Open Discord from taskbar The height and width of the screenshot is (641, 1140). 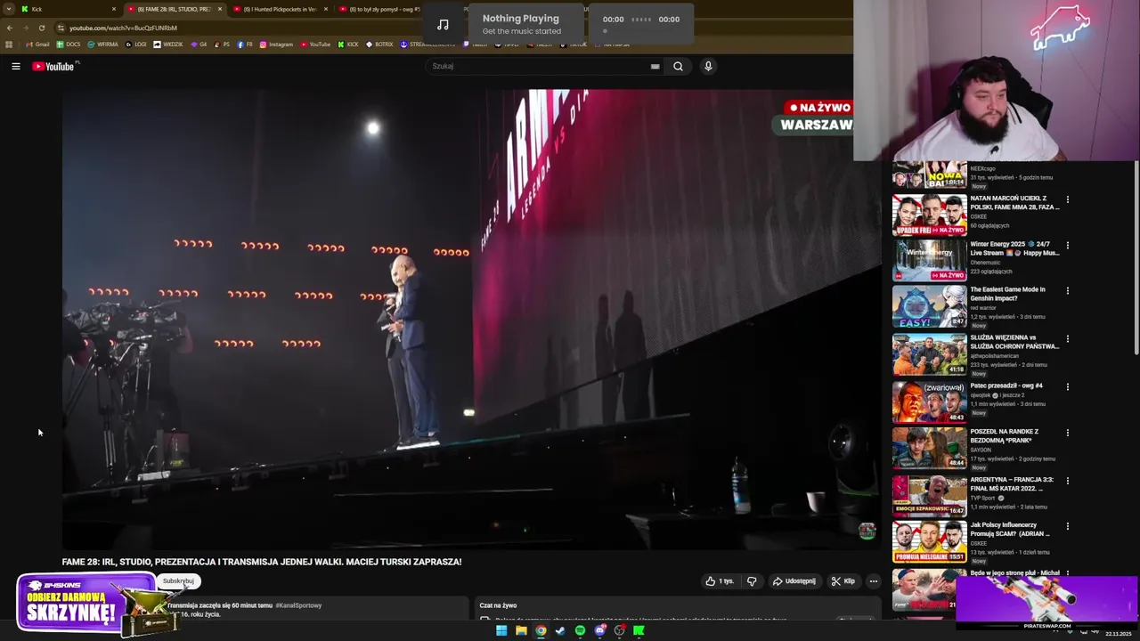(599, 630)
